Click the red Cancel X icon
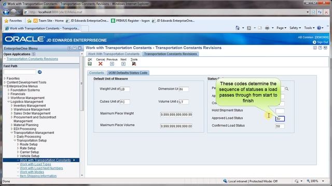The width and height of the screenshot is (332, 186). (x=101, y=64)
